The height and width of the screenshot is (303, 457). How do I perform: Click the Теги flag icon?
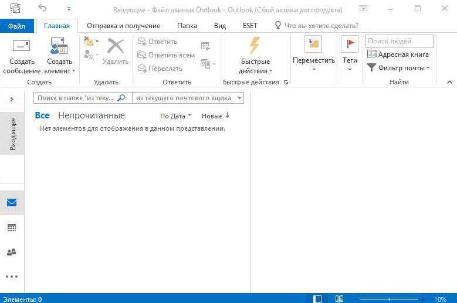pyautogui.click(x=350, y=43)
